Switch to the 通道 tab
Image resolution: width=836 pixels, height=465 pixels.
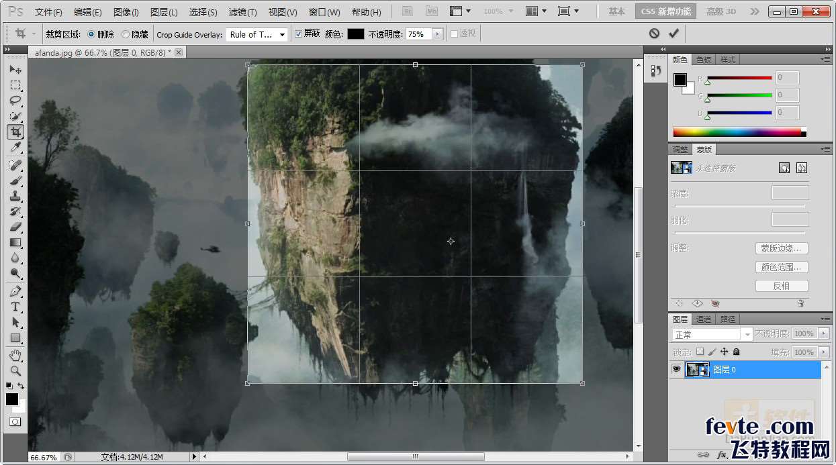[703, 319]
